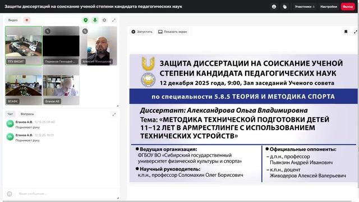Image resolution: width=359 pixels, height=202 pixels.
Task: Click pin icon on Алексей Живодеров tile
Action: coord(85,31)
